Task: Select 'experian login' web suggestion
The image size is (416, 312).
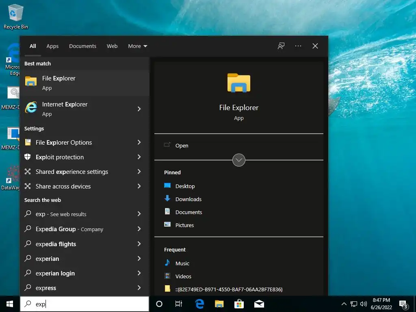Action: tap(85, 273)
